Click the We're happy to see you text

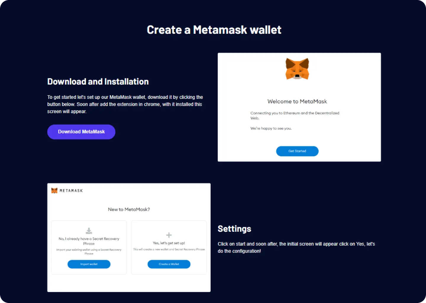pyautogui.click(x=271, y=128)
